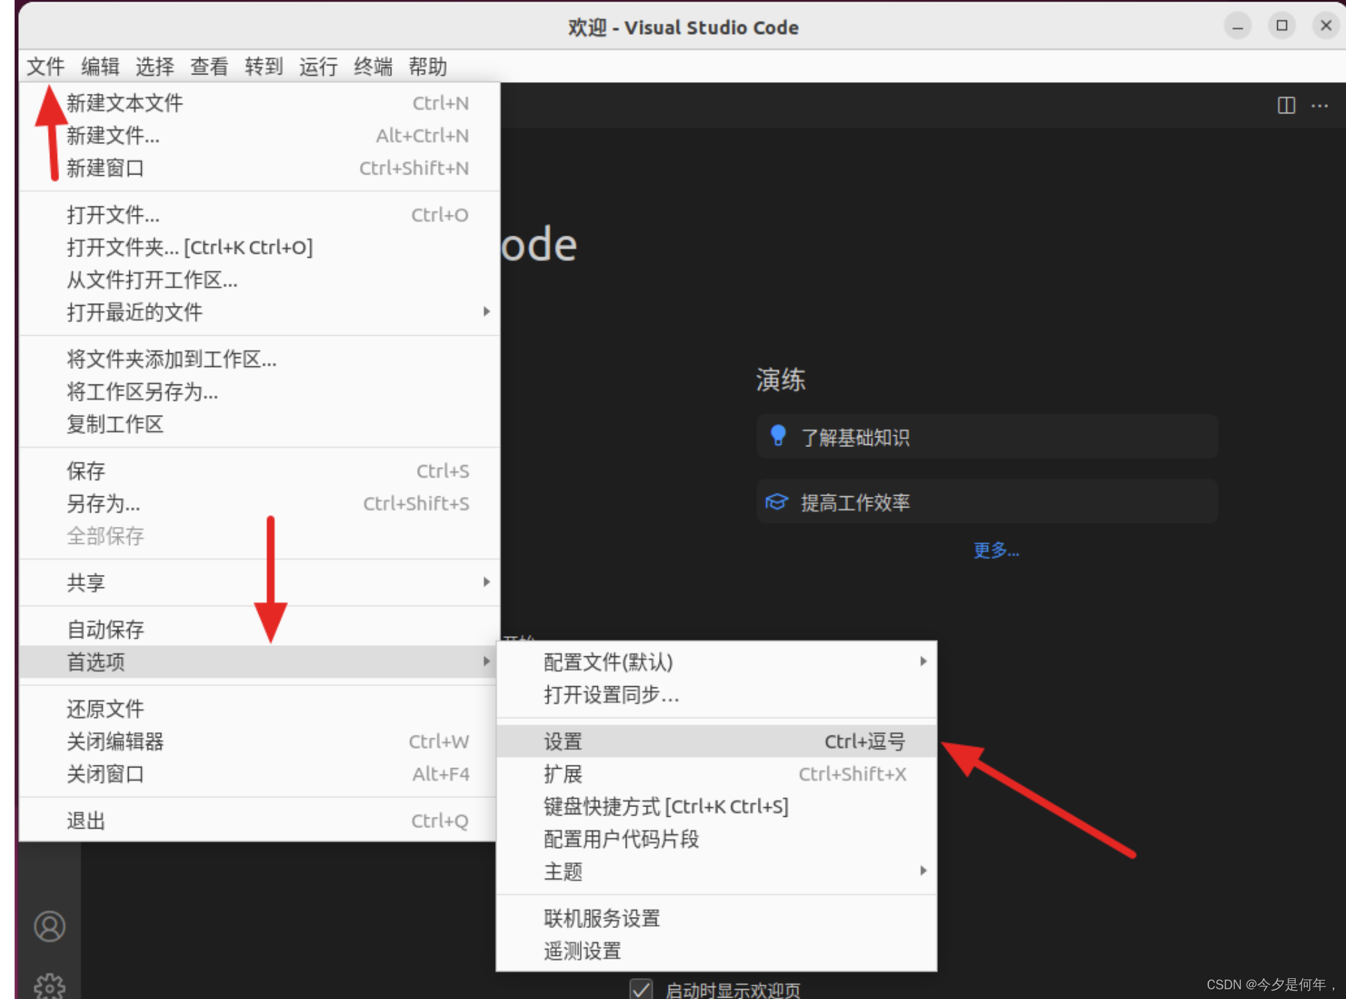
Task: Choose 键盘快捷方式 menu entry
Action: (x=665, y=806)
